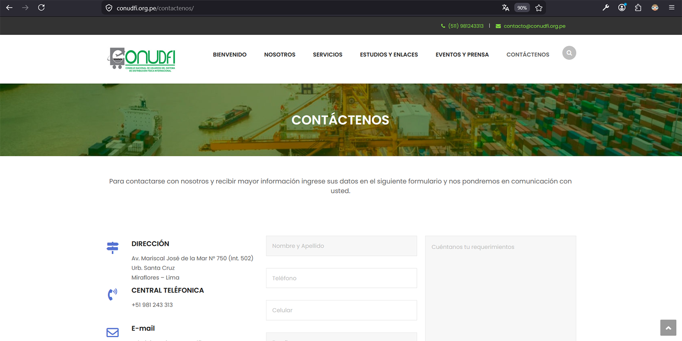
Task: Click the E-mail envelope icon
Action: click(113, 332)
